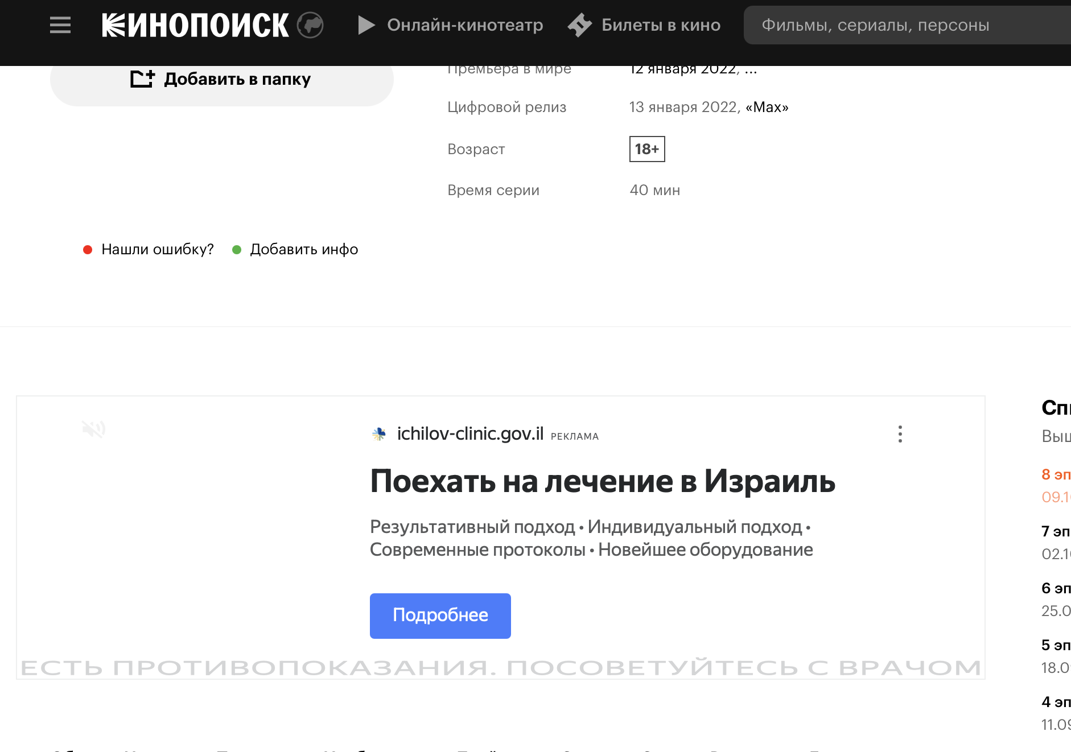The height and width of the screenshot is (752, 1071).
Task: Open the chat icon beside the logo
Action: click(311, 24)
